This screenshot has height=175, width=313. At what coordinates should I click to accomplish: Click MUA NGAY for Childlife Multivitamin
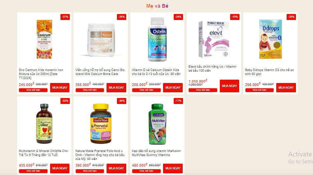(60, 168)
